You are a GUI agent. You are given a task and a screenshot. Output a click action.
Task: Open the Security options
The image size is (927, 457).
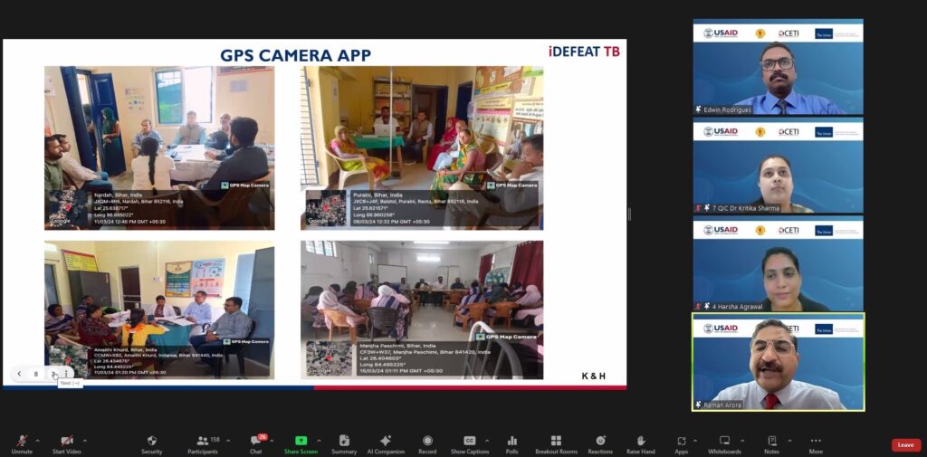pos(151,443)
